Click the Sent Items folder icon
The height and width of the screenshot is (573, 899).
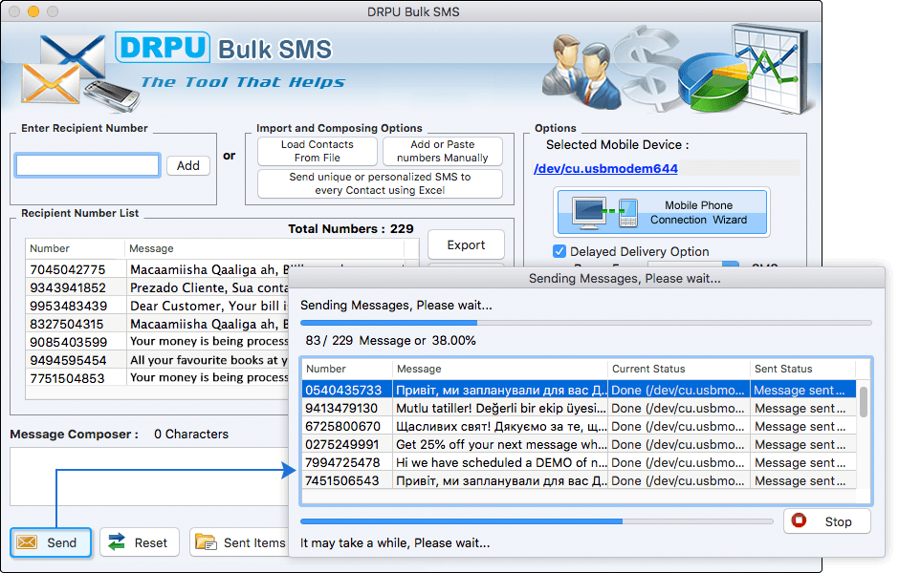(206, 542)
